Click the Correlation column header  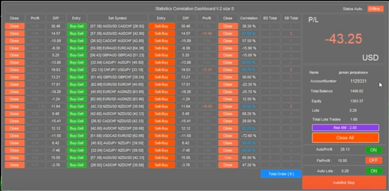click(249, 18)
